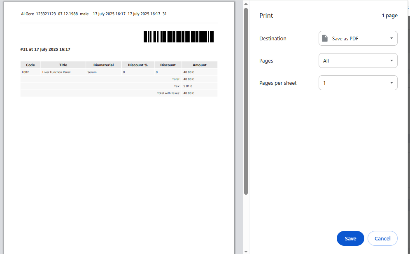This screenshot has width=410, height=254.
Task: Click the L002 code cell
Action: click(26, 72)
